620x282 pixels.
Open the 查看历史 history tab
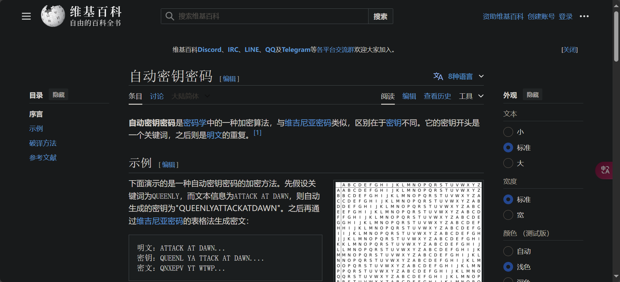(437, 96)
